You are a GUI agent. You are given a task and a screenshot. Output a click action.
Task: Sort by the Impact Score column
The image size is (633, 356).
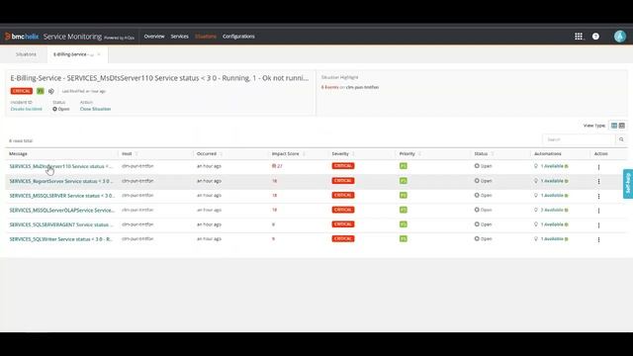pos(304,154)
